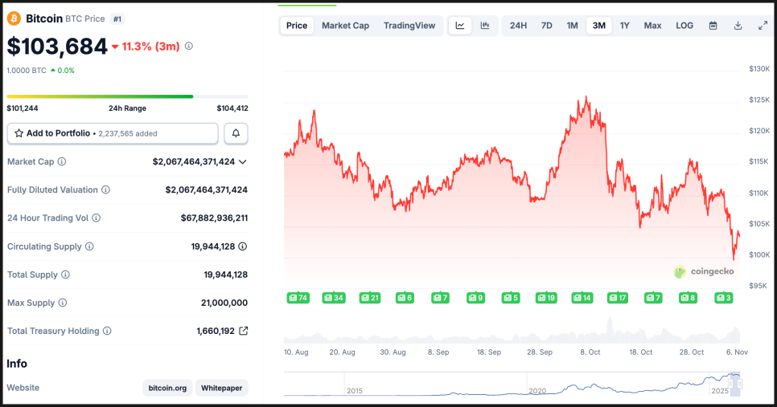Open the bitcoin.org website link
The image size is (777, 407).
pos(167,388)
